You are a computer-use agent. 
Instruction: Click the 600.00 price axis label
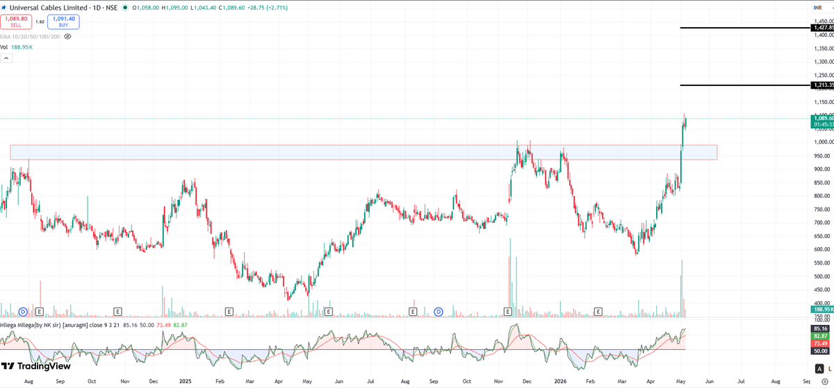(x=823, y=249)
